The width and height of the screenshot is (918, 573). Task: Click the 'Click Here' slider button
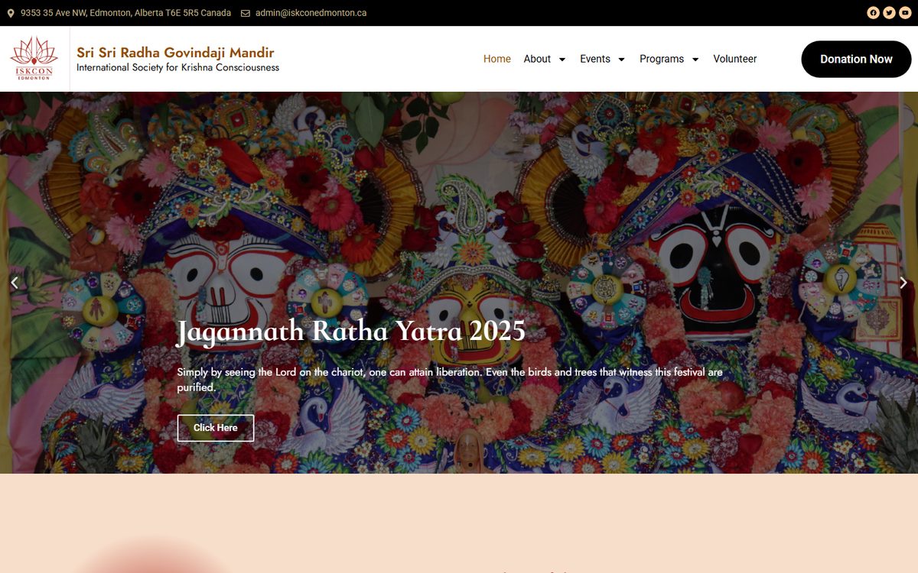pyautogui.click(x=216, y=428)
